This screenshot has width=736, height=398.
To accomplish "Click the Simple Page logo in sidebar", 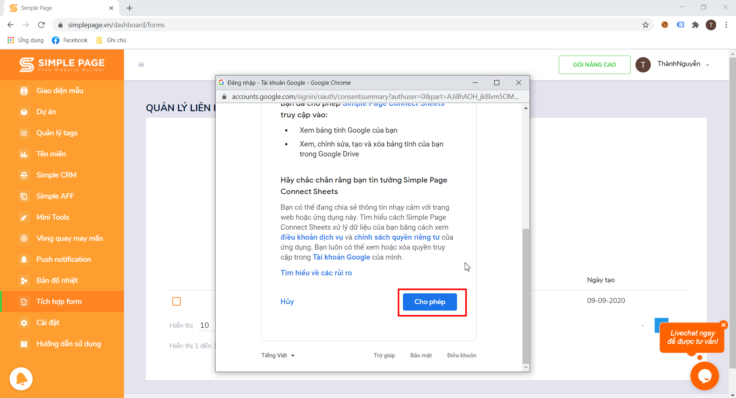I will click(62, 64).
